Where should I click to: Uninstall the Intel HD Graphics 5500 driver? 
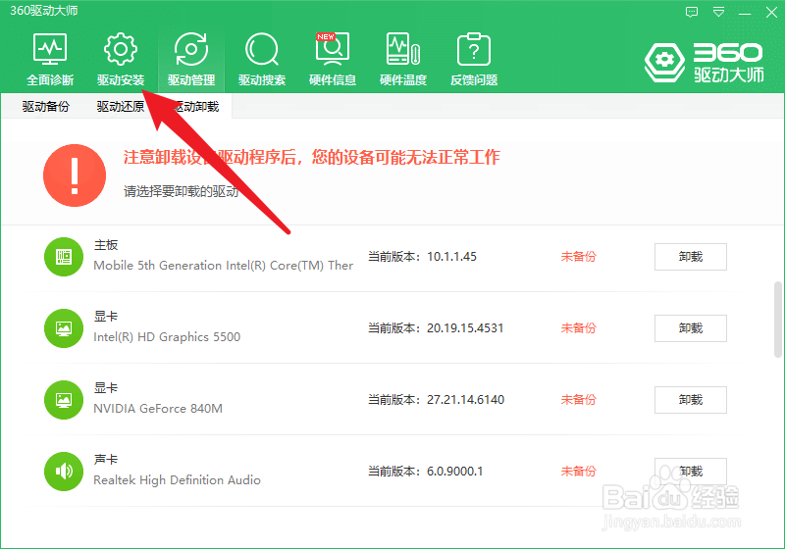click(x=691, y=328)
